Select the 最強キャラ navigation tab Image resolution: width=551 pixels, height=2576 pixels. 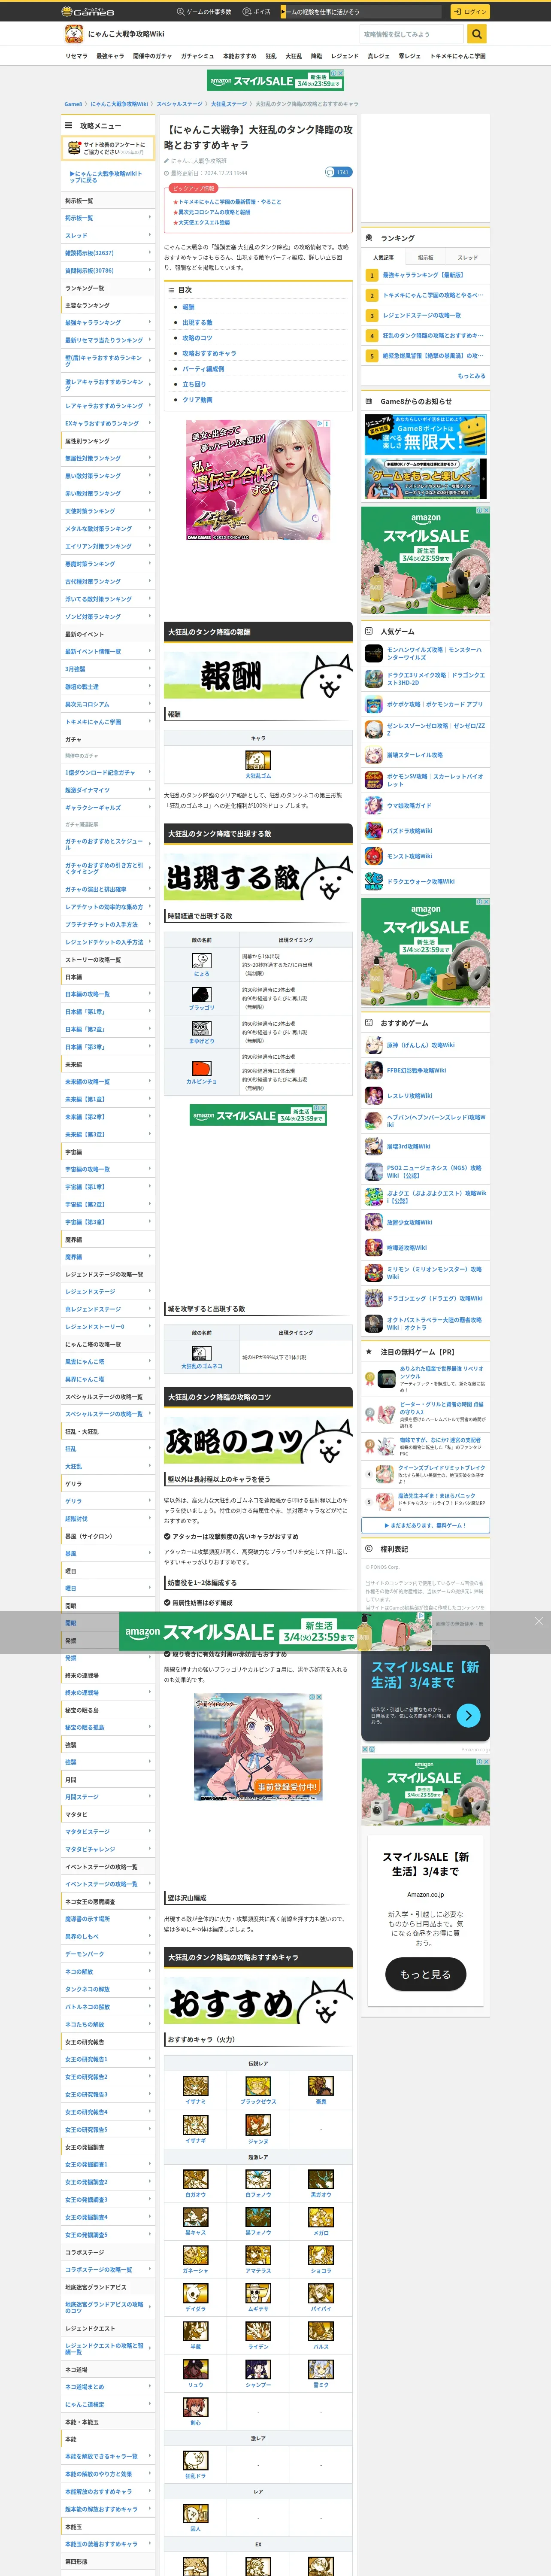pos(110,56)
